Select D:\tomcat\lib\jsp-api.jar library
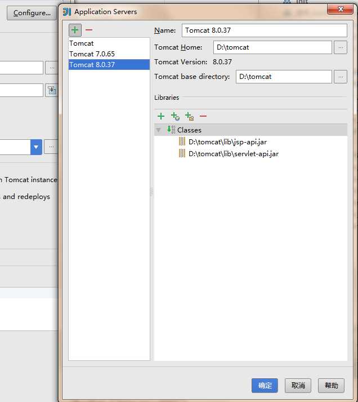Viewport: 358px width, 402px height. (227, 142)
